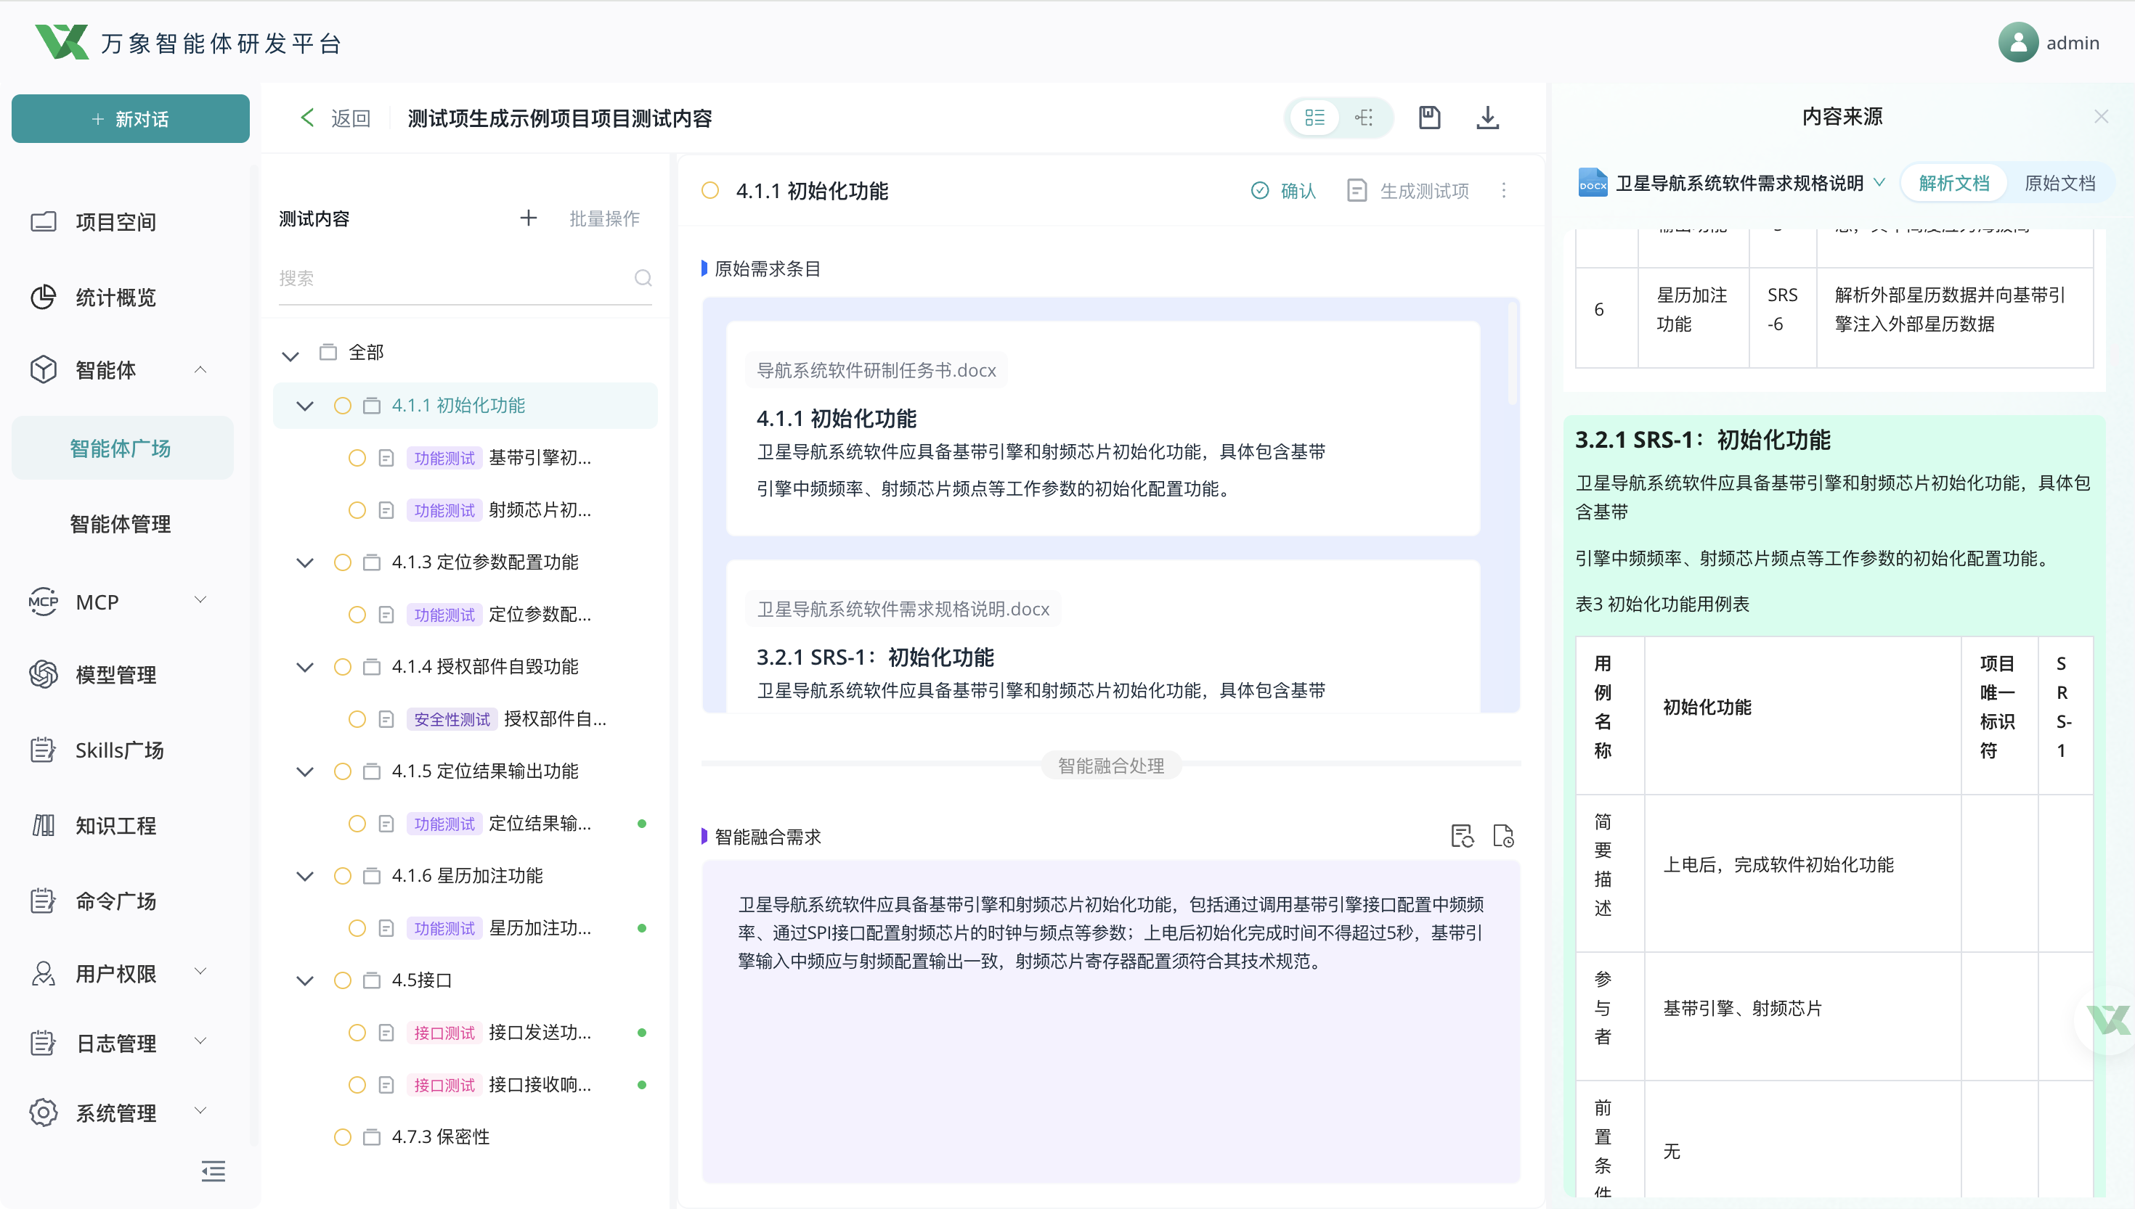The image size is (2135, 1209).
Task: Collapse the 4.1.1 初始化功能 node
Action: tap(305, 406)
